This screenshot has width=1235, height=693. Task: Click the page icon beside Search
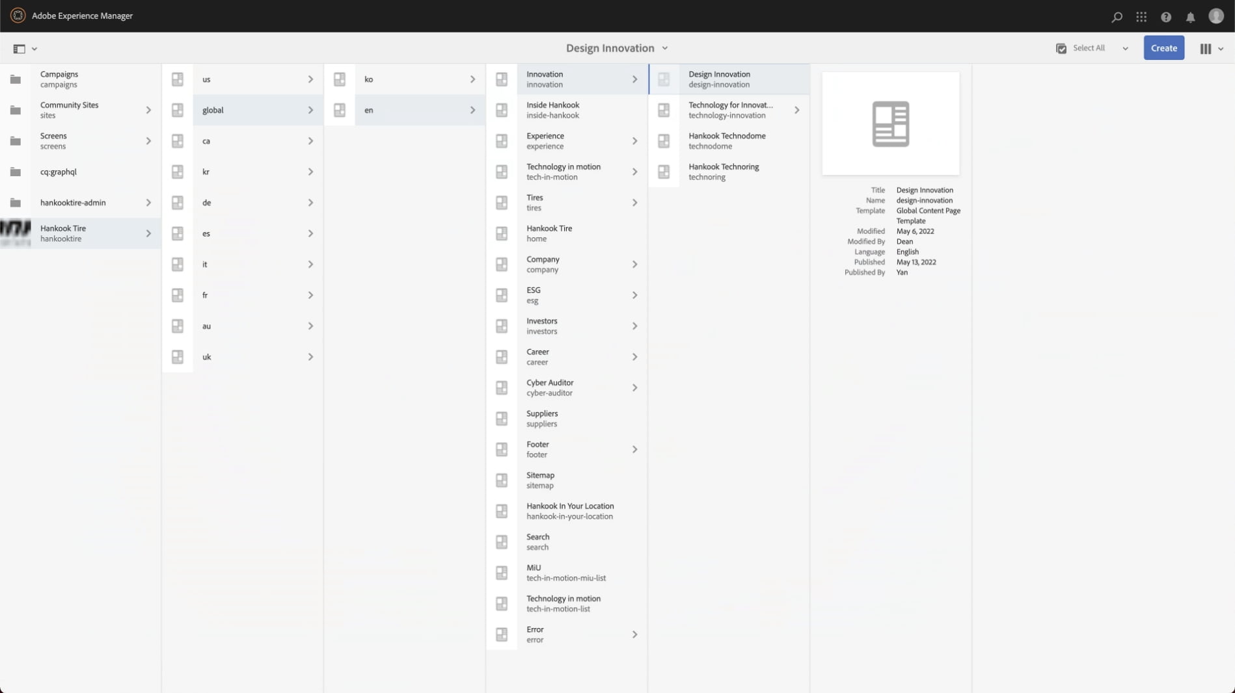pyautogui.click(x=502, y=542)
